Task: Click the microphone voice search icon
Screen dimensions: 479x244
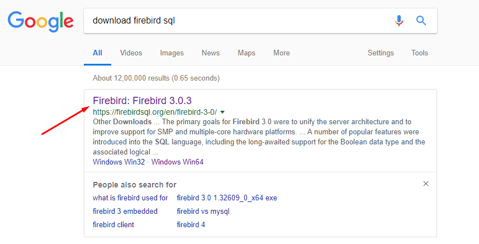Action: [x=399, y=21]
